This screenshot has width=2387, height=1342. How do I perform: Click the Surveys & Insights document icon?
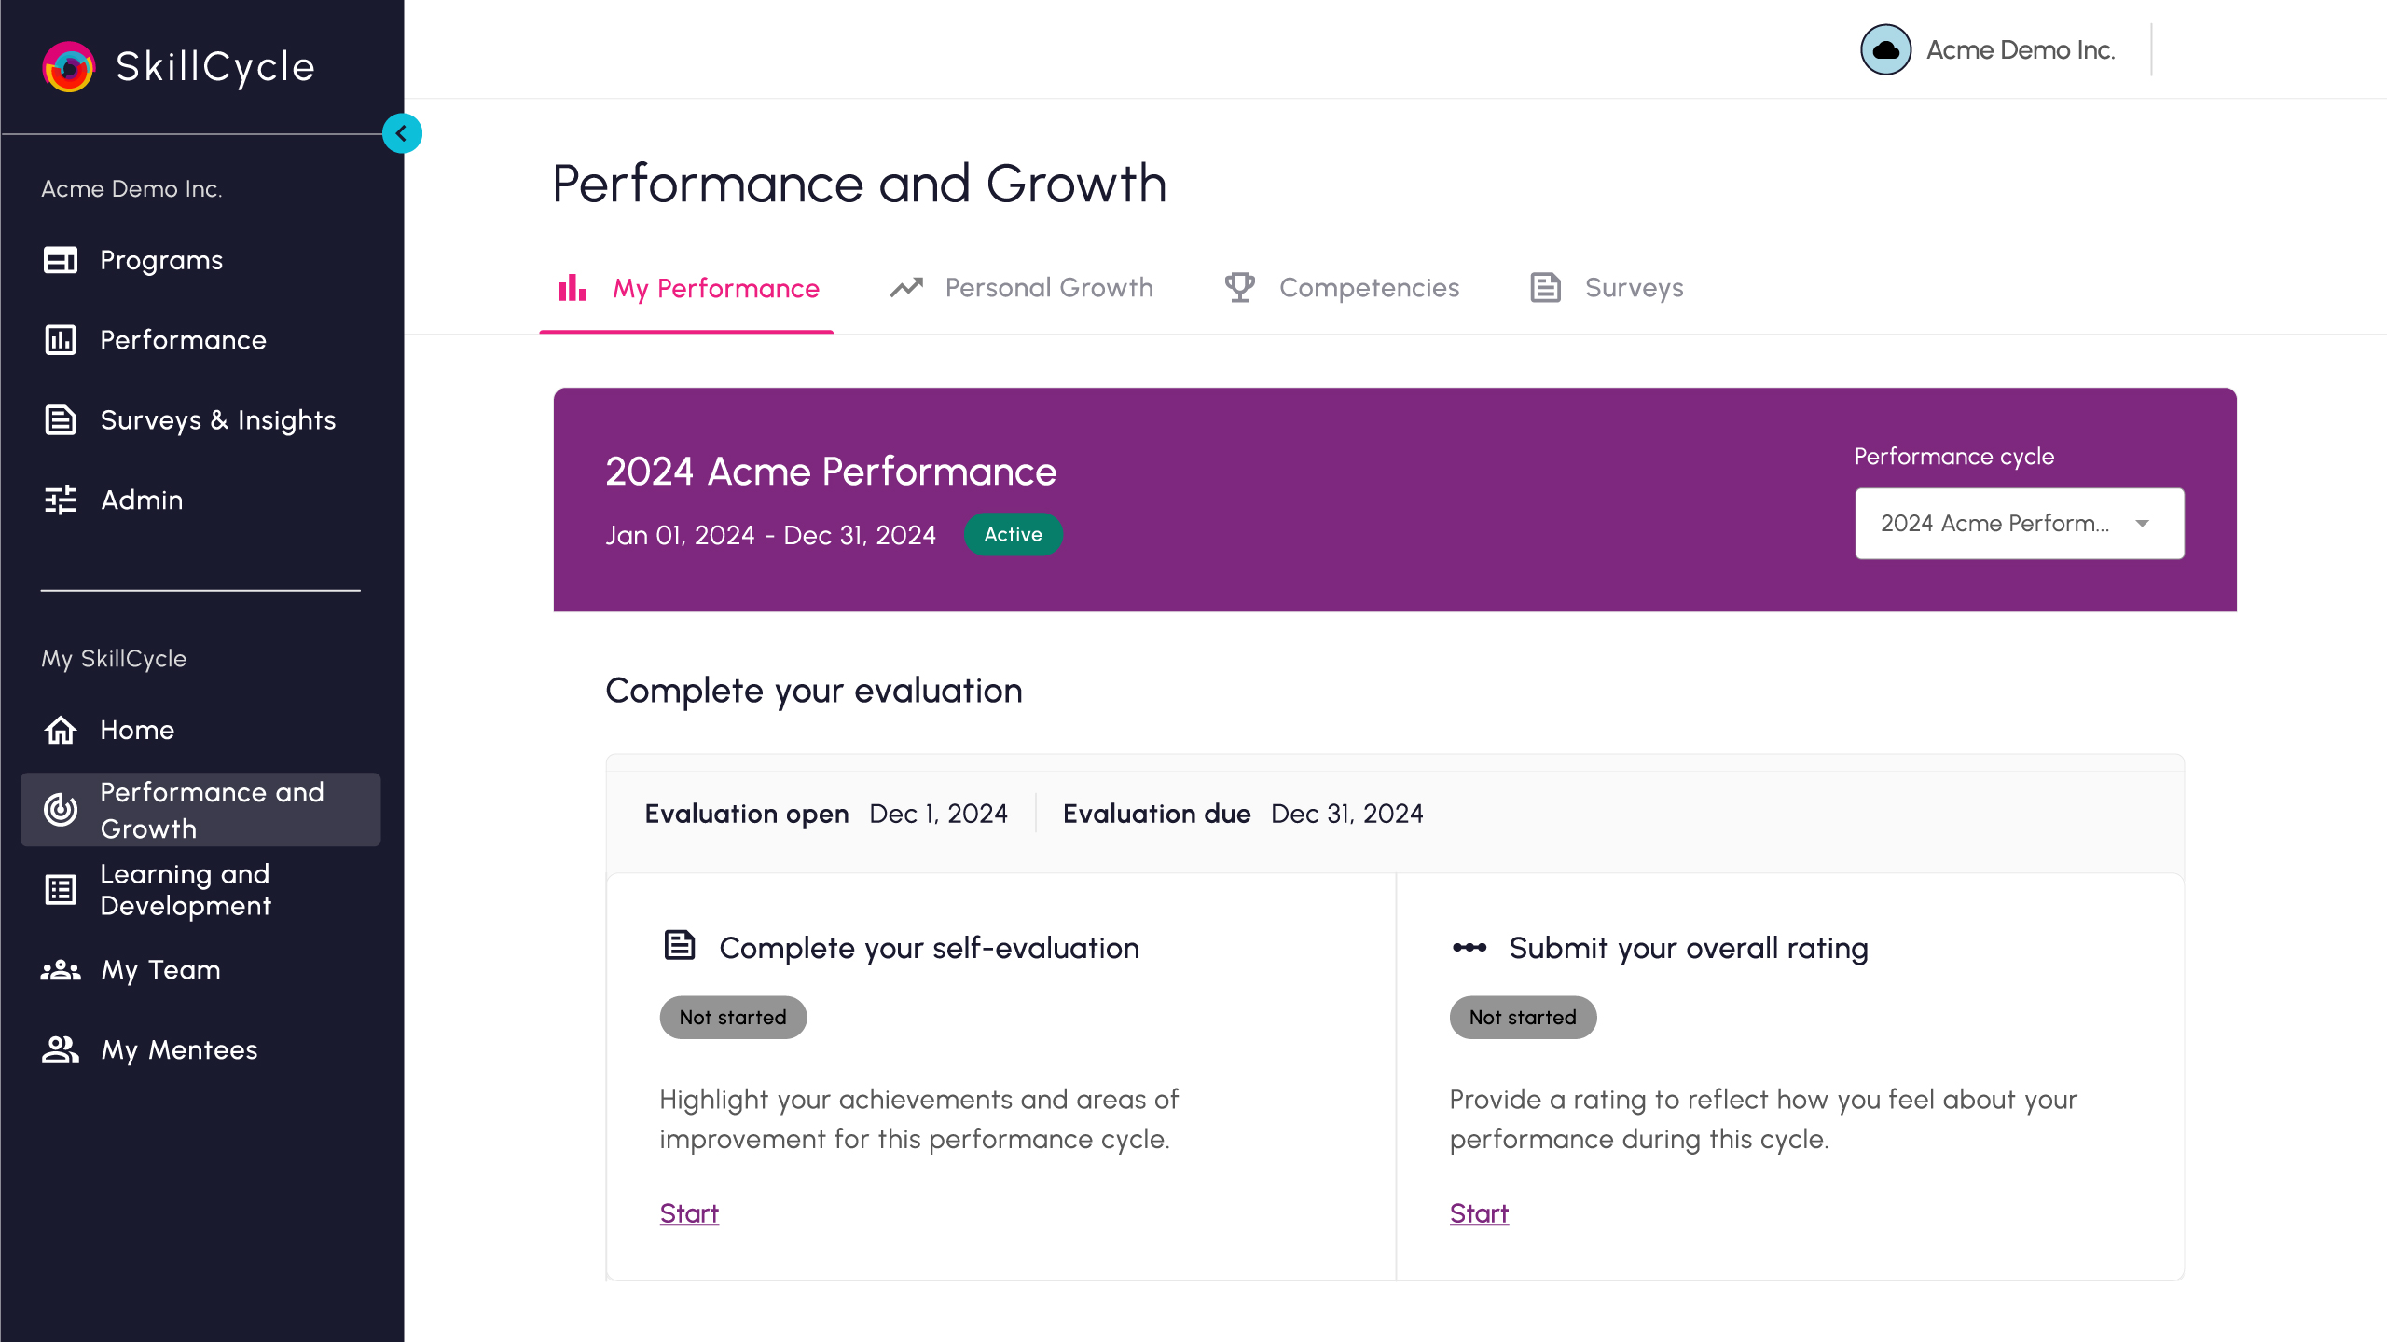61,420
